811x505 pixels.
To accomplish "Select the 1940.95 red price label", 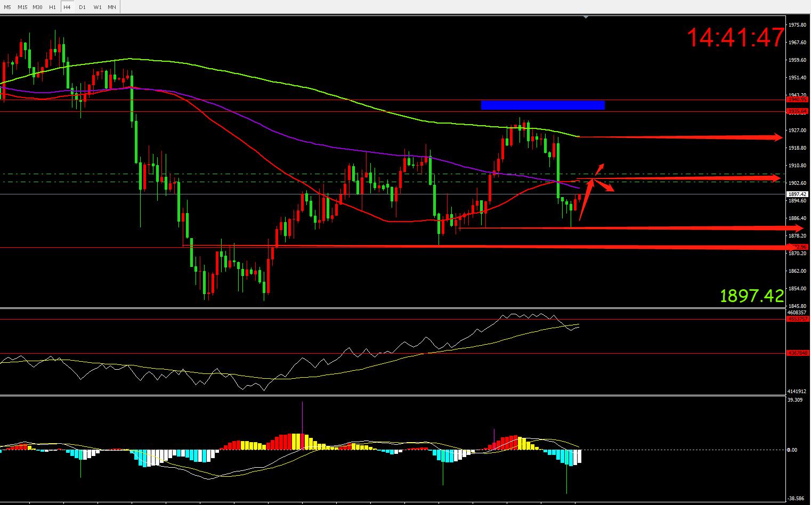I will [798, 100].
